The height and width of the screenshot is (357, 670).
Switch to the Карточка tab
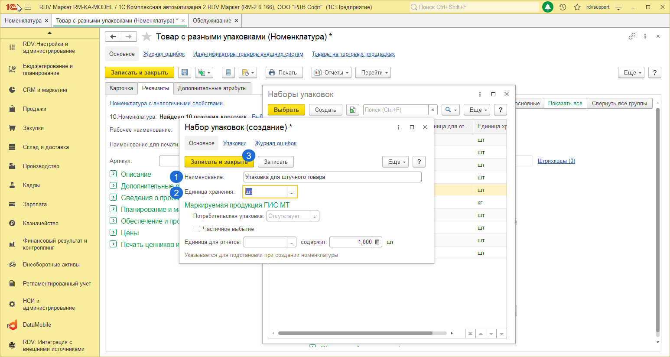tap(121, 88)
